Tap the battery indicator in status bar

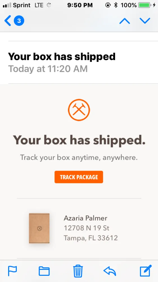pos(144,5)
